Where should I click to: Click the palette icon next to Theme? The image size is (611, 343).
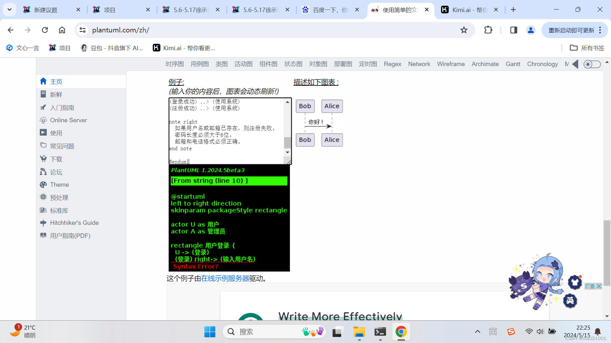[x=43, y=185]
